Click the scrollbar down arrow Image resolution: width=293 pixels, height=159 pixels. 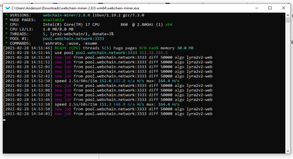point(288,151)
